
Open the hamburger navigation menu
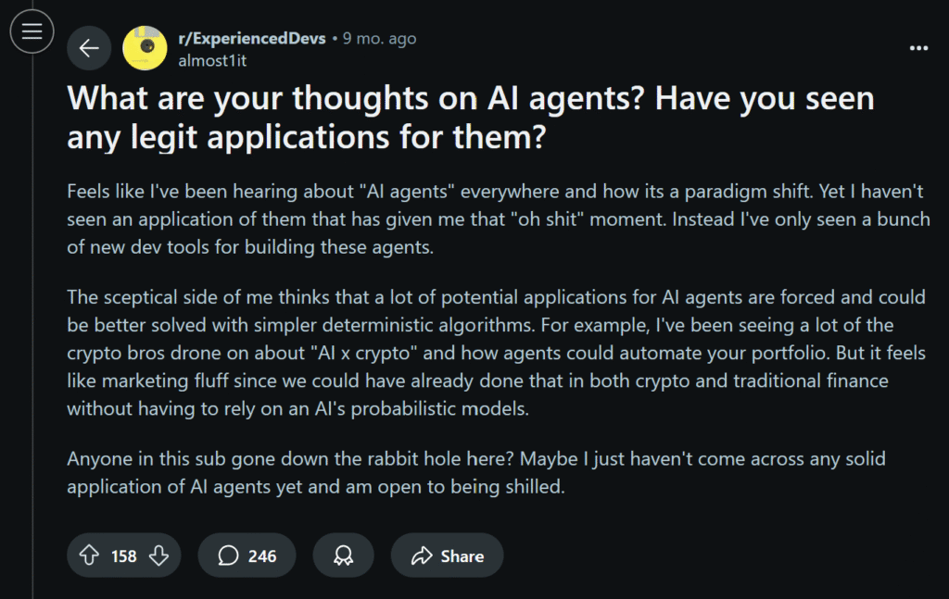(x=32, y=31)
